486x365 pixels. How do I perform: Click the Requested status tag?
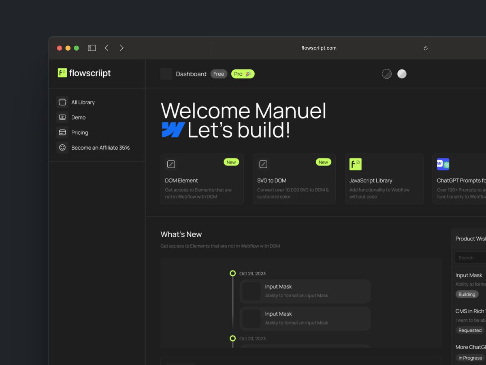pyautogui.click(x=470, y=330)
